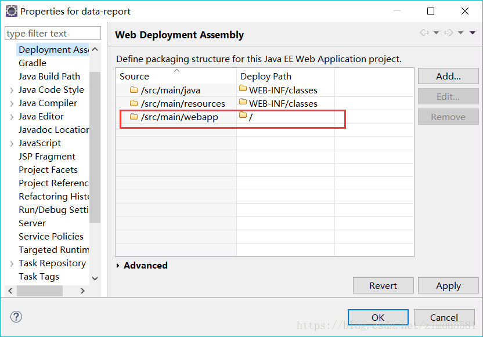Open the view menu dropdown triangle
The height and width of the screenshot is (337, 483).
(x=473, y=33)
